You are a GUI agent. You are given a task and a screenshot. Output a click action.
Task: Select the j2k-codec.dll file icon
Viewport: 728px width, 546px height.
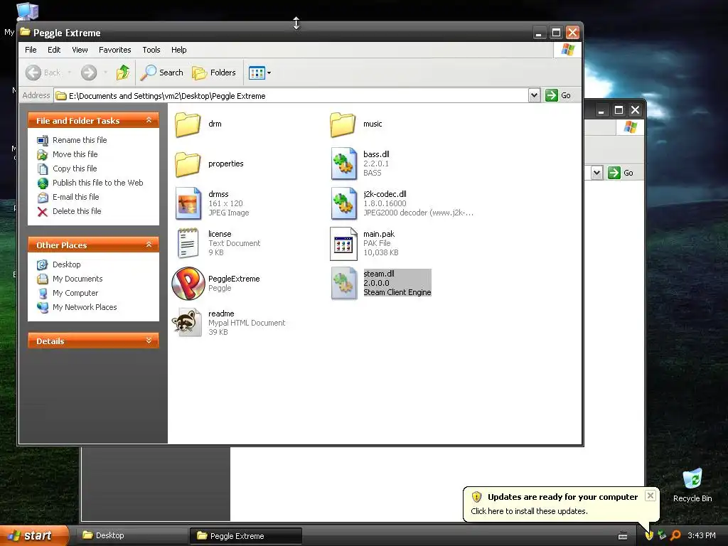pos(343,203)
